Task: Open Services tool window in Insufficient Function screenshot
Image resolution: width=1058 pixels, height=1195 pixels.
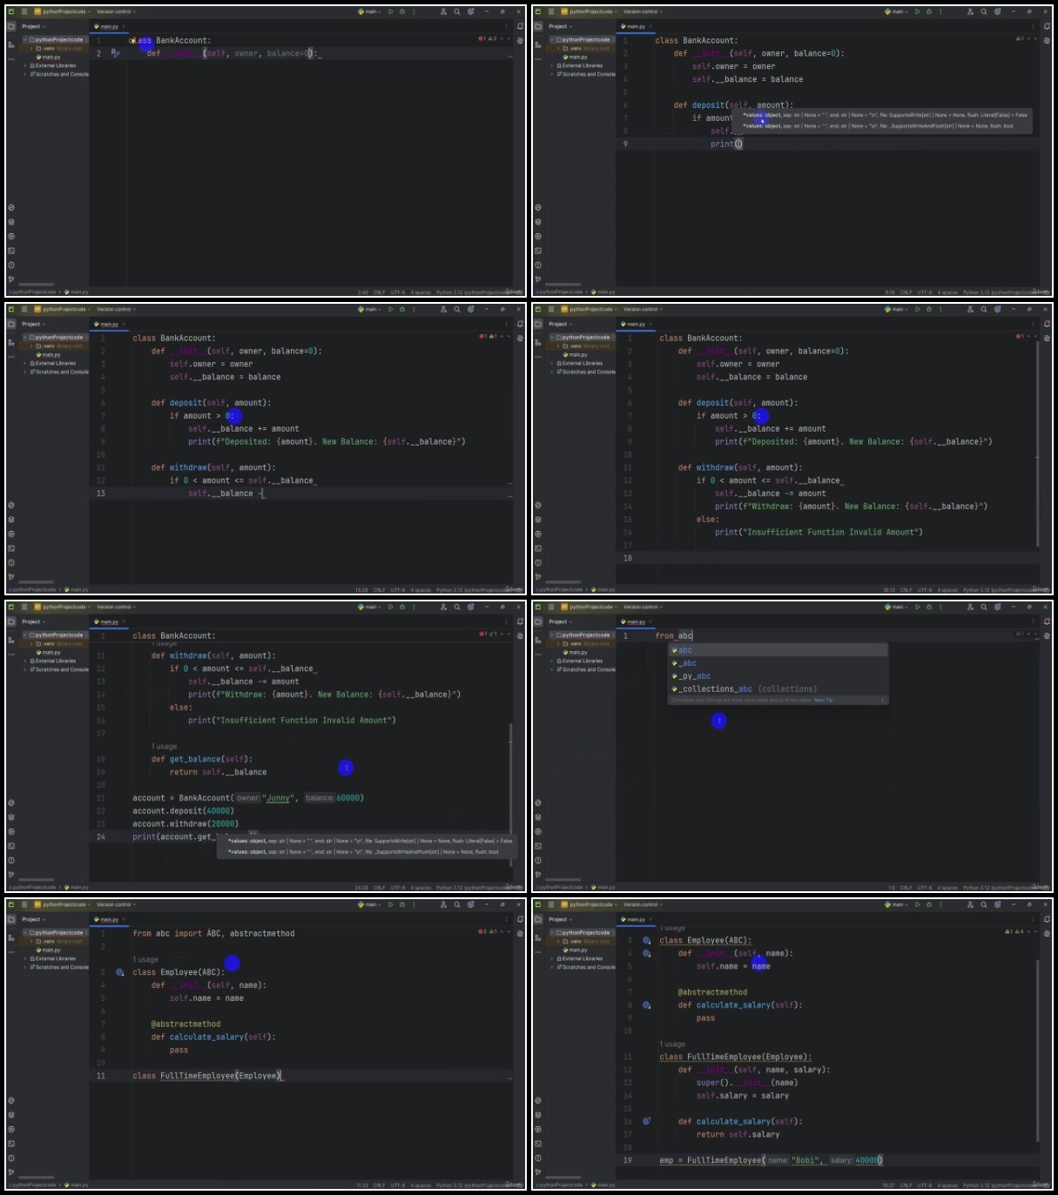Action: [538, 534]
